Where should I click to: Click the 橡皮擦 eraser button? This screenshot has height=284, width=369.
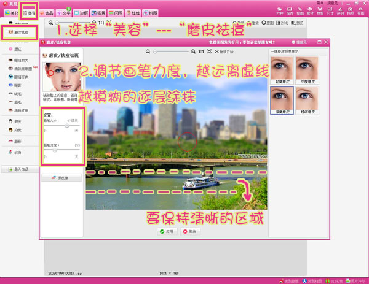pyautogui.click(x=61, y=178)
